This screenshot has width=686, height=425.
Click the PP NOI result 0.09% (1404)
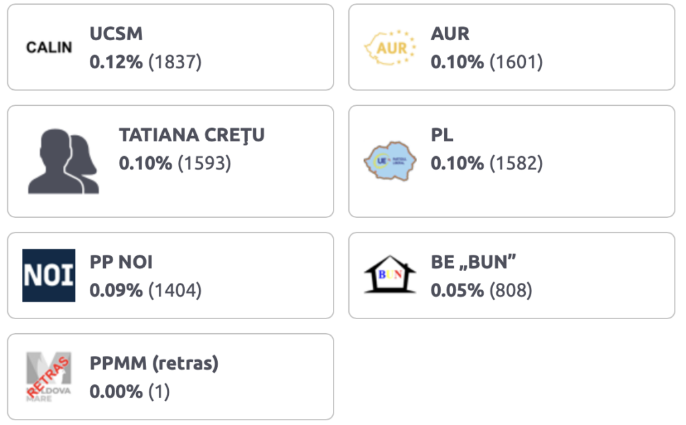click(145, 291)
